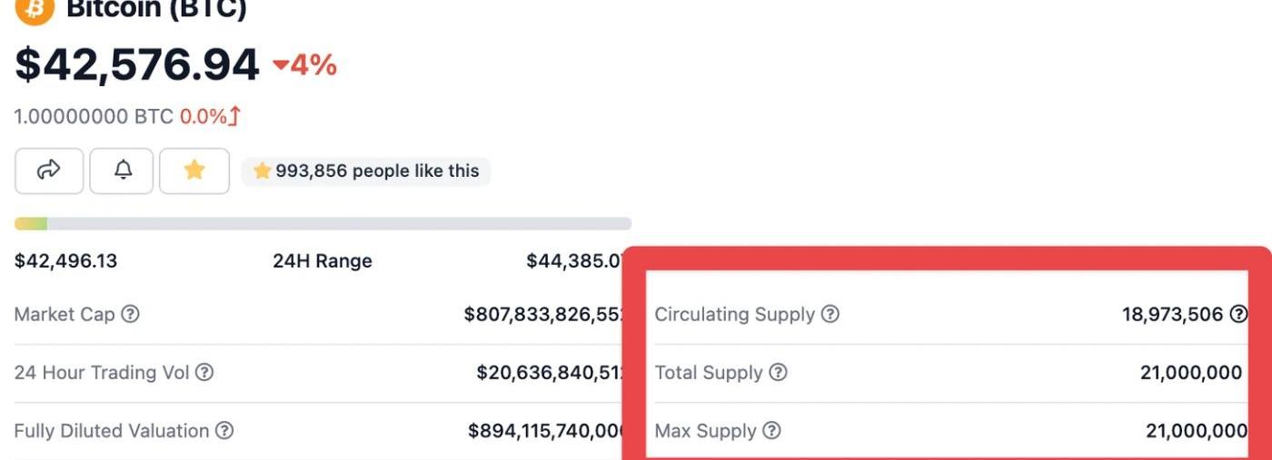Click the 24H Range label

click(323, 261)
